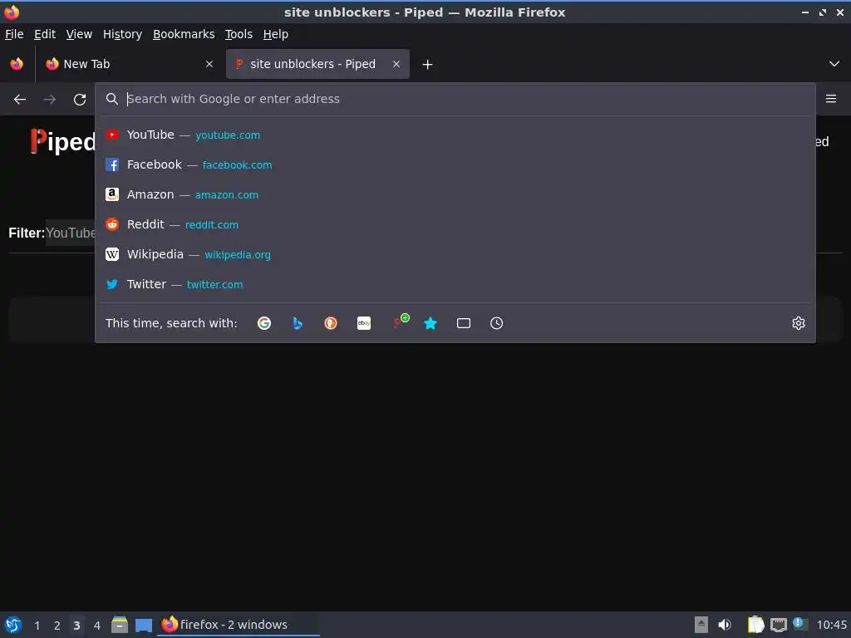Open the network status tray icon

(779, 625)
